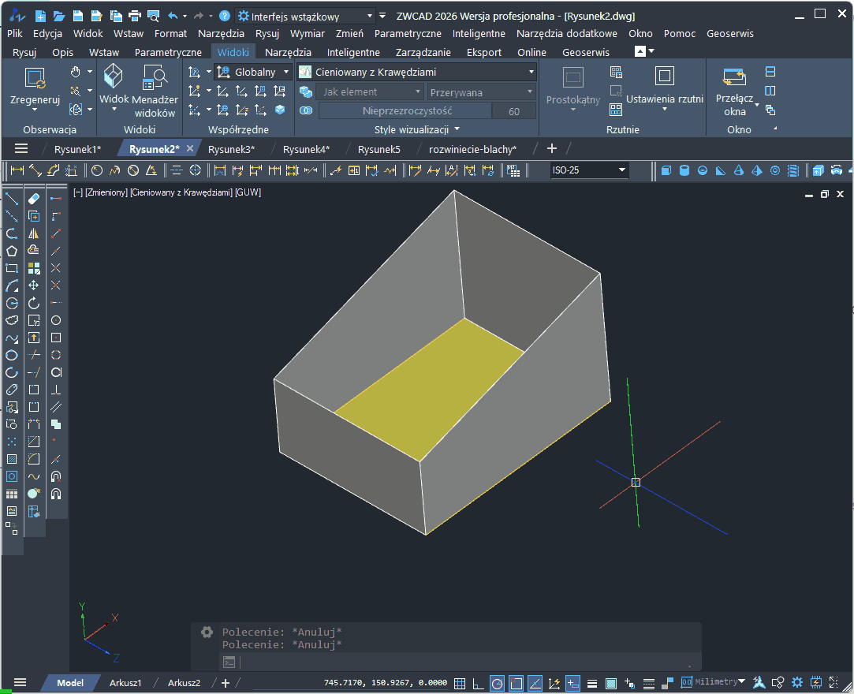Toggle polar tracking in status bar
The image size is (854, 694).
[x=497, y=683]
